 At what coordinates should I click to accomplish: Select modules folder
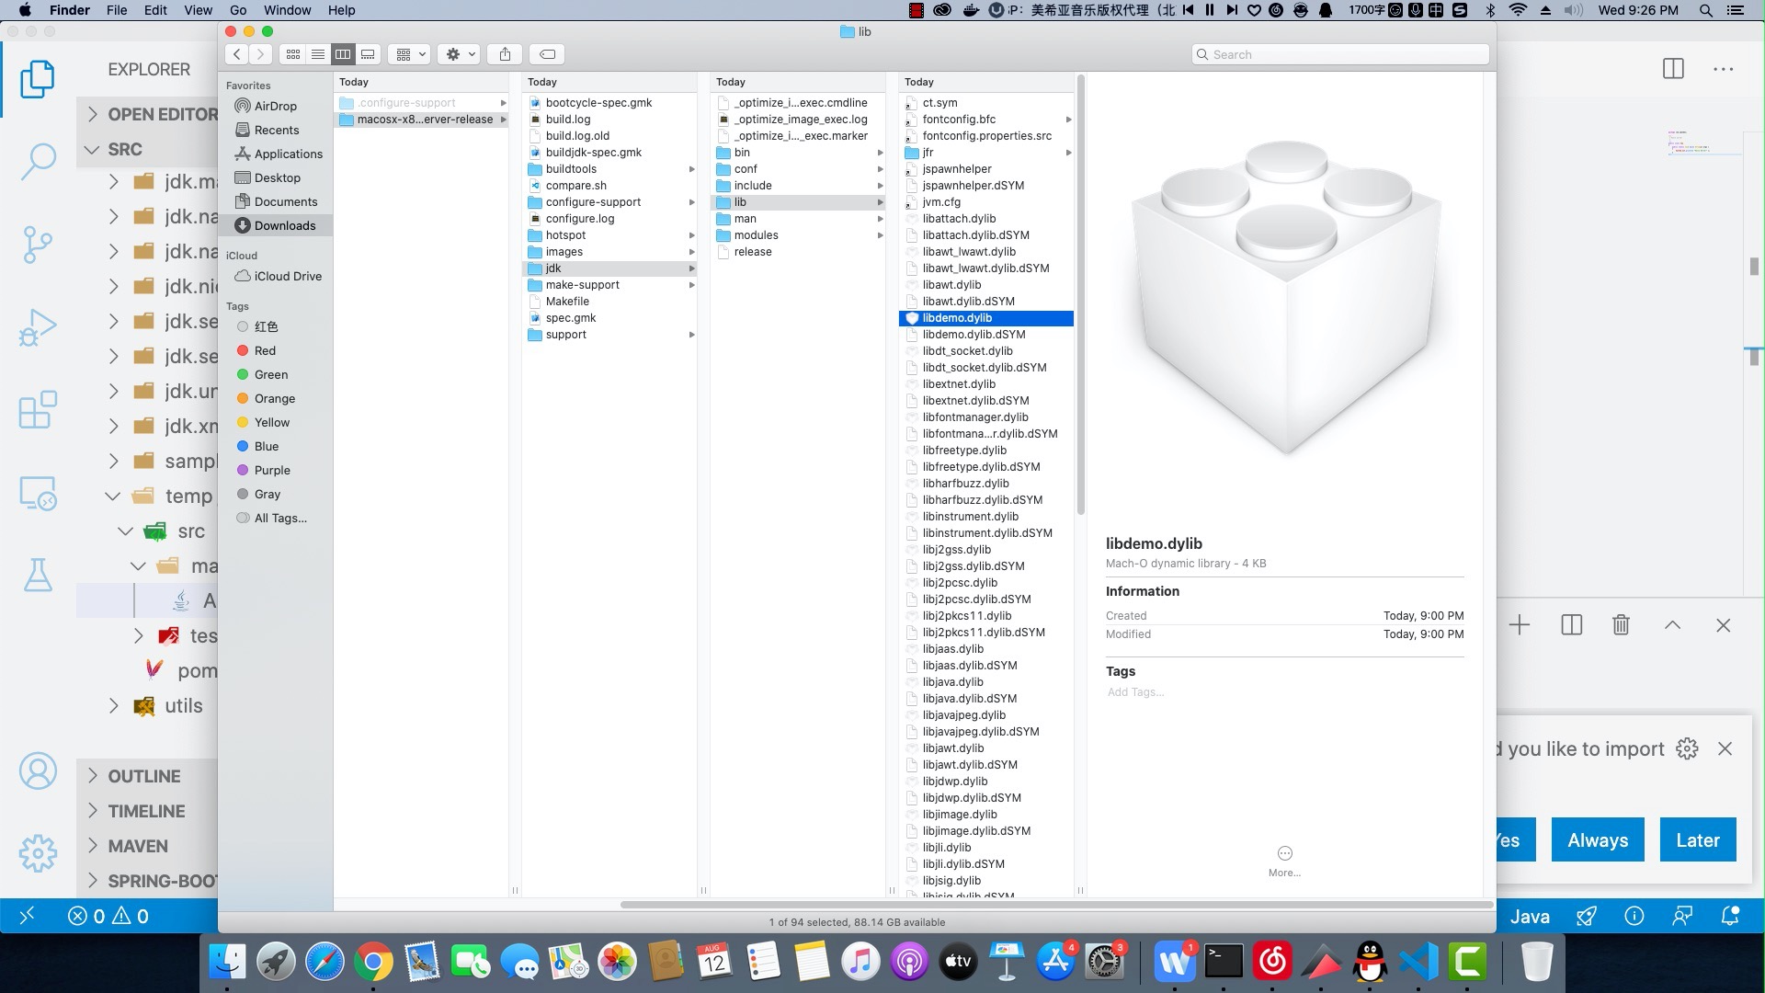[756, 235]
